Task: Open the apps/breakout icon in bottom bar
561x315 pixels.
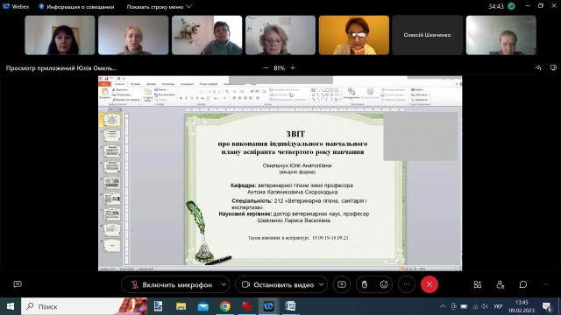Action: (x=478, y=284)
